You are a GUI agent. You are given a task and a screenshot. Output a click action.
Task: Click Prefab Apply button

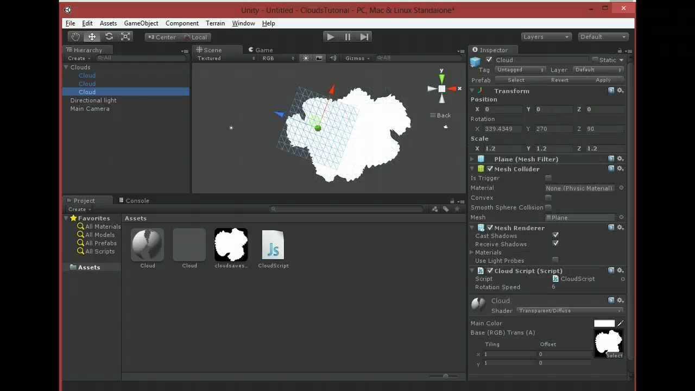point(603,80)
